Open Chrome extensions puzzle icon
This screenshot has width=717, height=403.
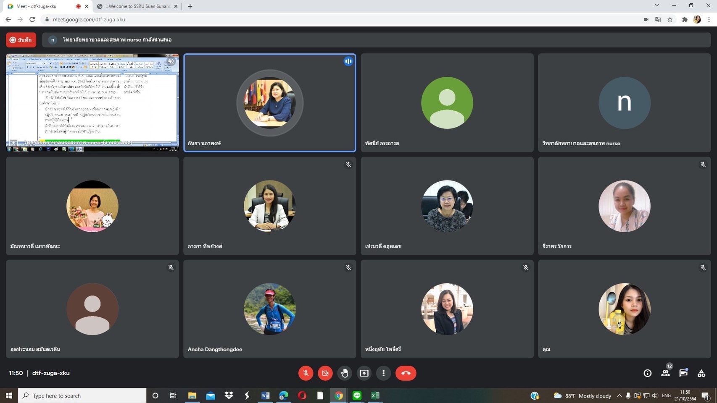tap(685, 19)
